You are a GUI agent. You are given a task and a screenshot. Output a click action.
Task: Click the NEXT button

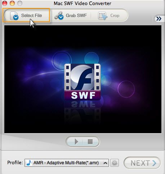point(142,163)
